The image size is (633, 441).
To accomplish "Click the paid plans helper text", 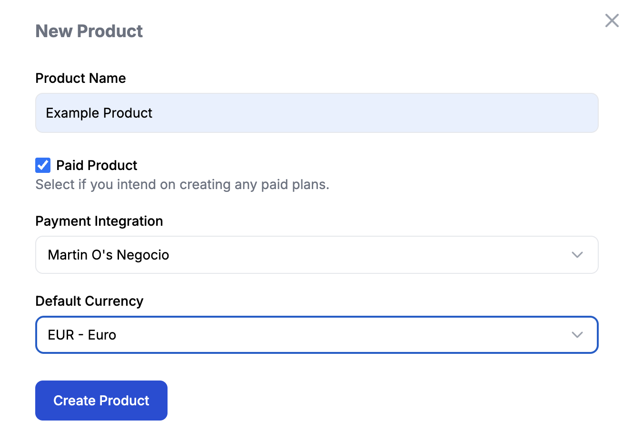I will tap(182, 184).
